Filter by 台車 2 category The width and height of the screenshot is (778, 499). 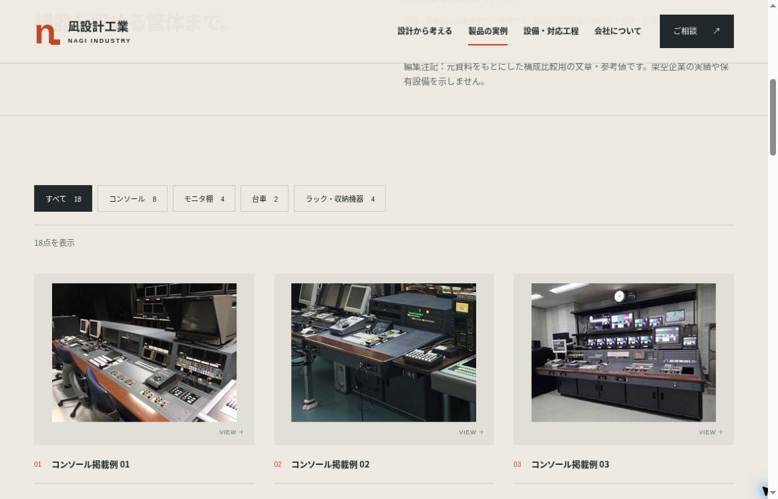pyautogui.click(x=264, y=198)
